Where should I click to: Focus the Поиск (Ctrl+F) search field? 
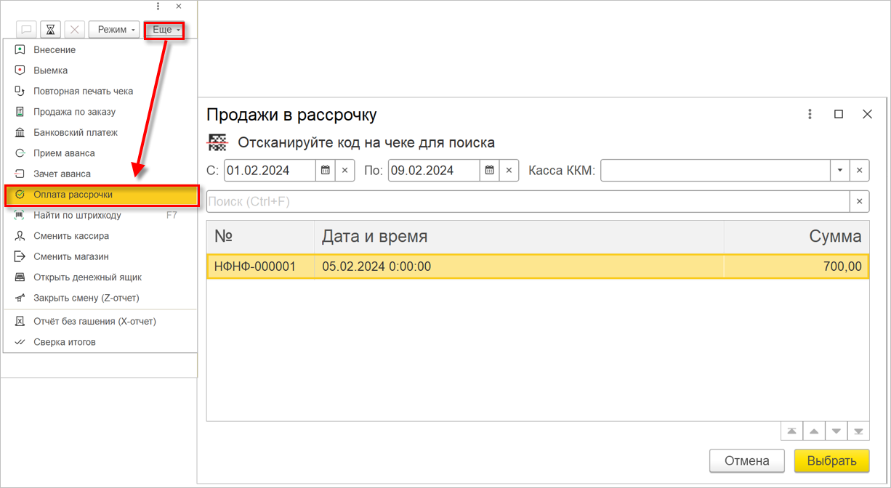click(x=528, y=201)
